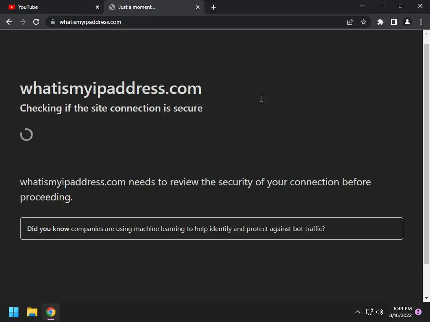Minimize the Chrome window

(382, 6)
